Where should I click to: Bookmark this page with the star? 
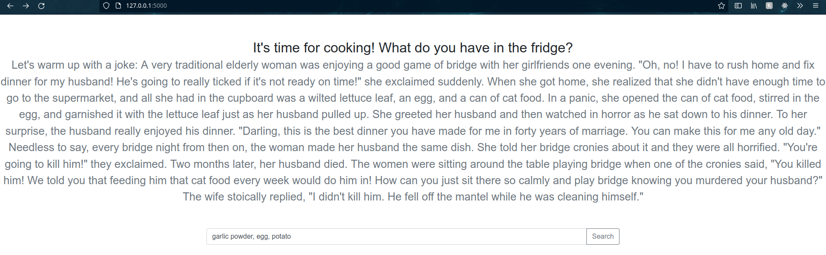[721, 6]
